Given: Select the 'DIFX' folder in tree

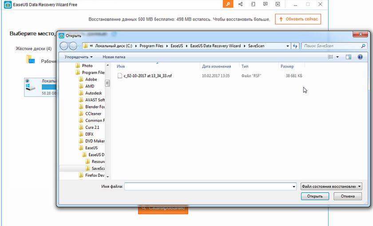Looking at the screenshot, I should 89,134.
